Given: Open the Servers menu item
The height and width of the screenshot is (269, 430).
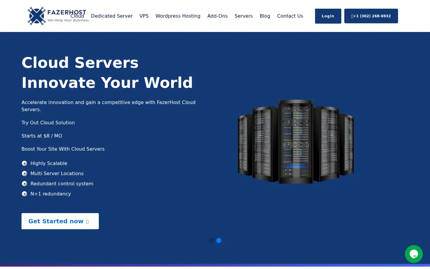Looking at the screenshot, I should 244,16.
